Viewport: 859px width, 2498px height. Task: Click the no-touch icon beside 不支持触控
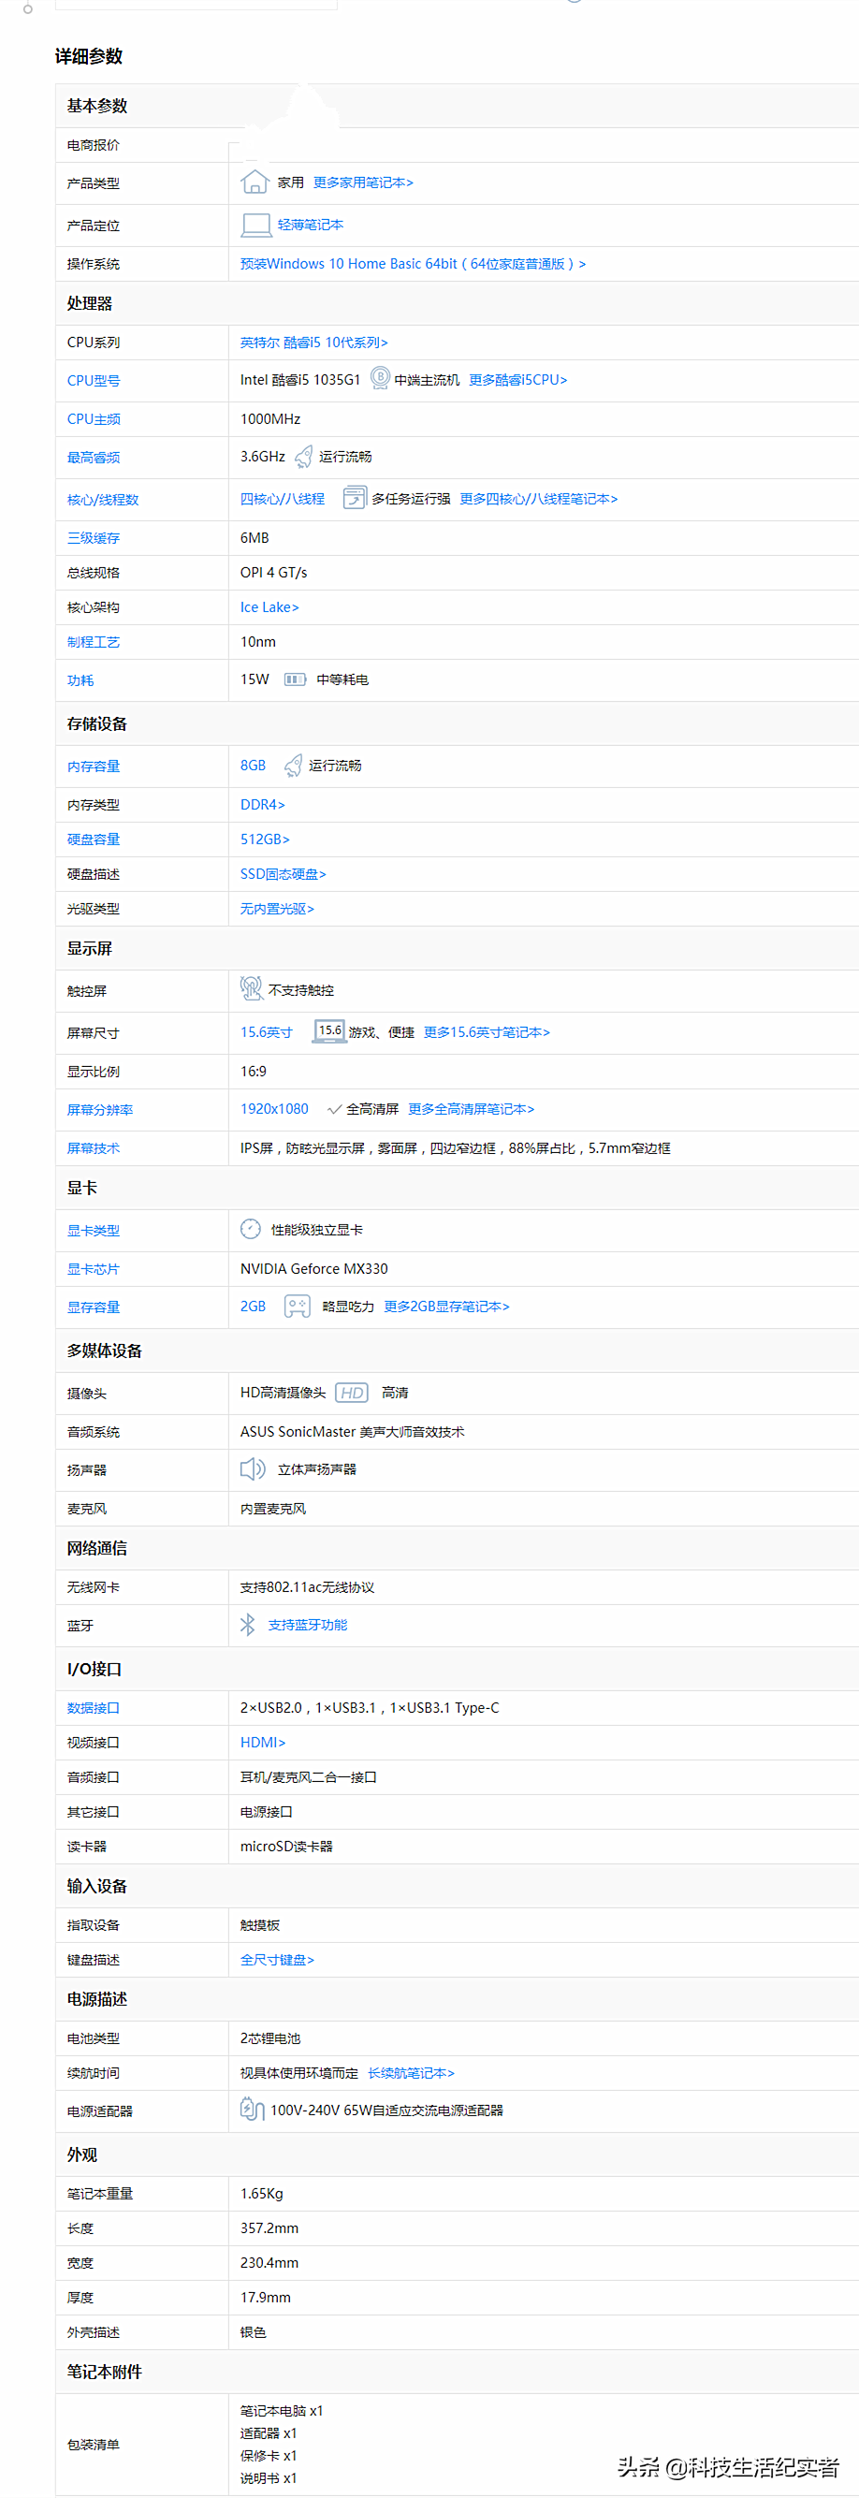[x=251, y=989]
